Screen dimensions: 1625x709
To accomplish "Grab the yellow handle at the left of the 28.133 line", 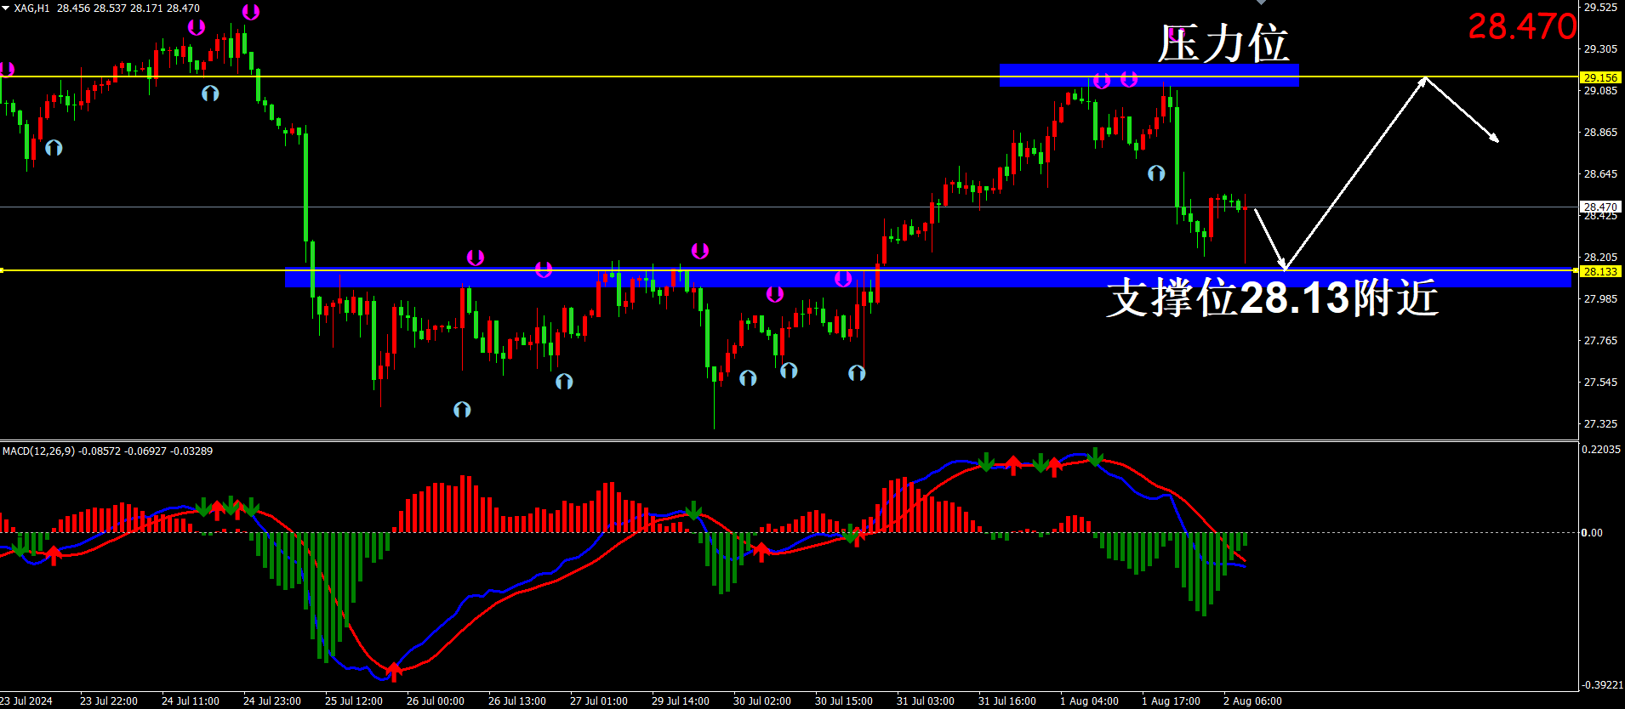I will pos(3,270).
